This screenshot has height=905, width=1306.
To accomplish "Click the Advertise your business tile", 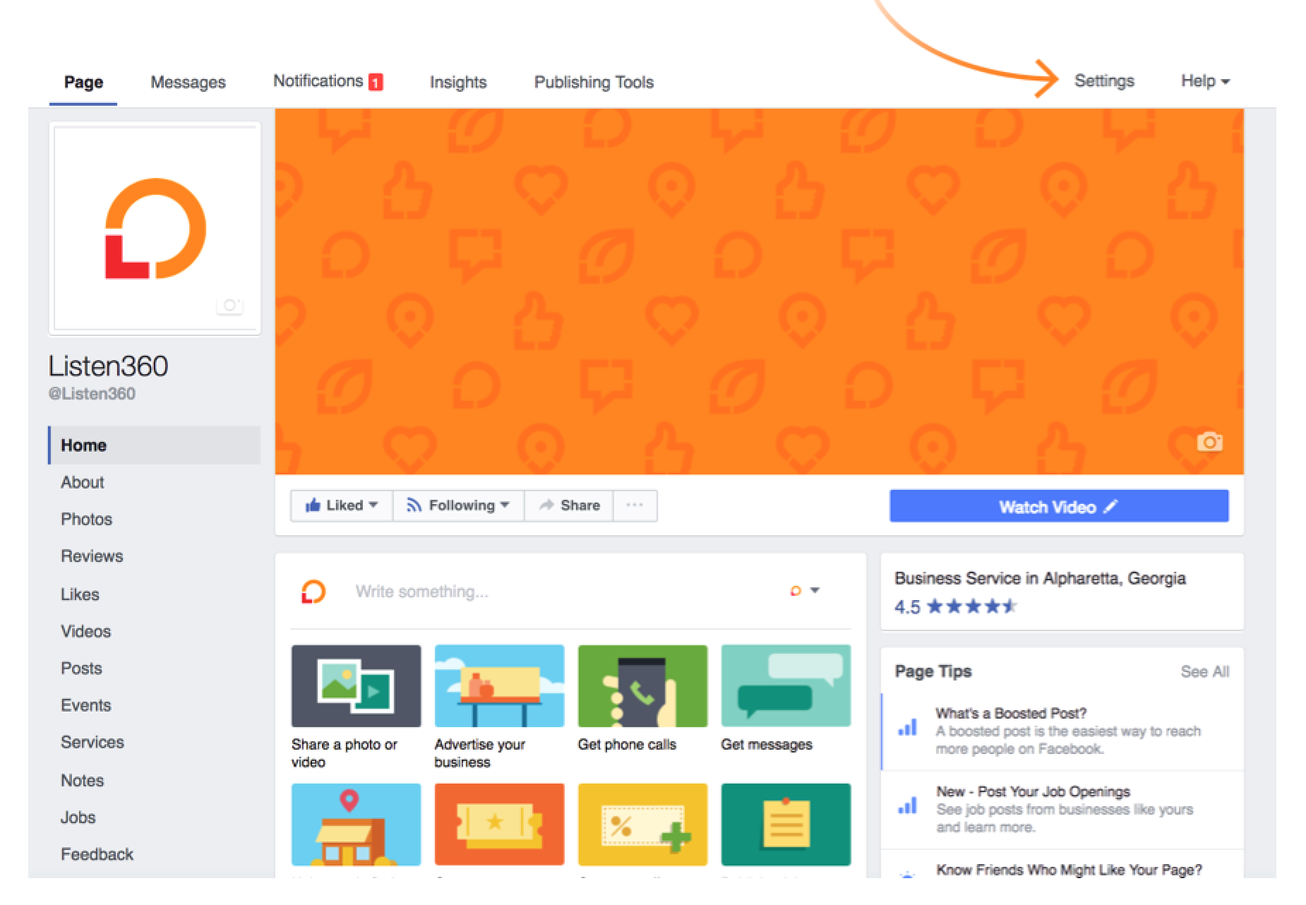I will coord(499,685).
